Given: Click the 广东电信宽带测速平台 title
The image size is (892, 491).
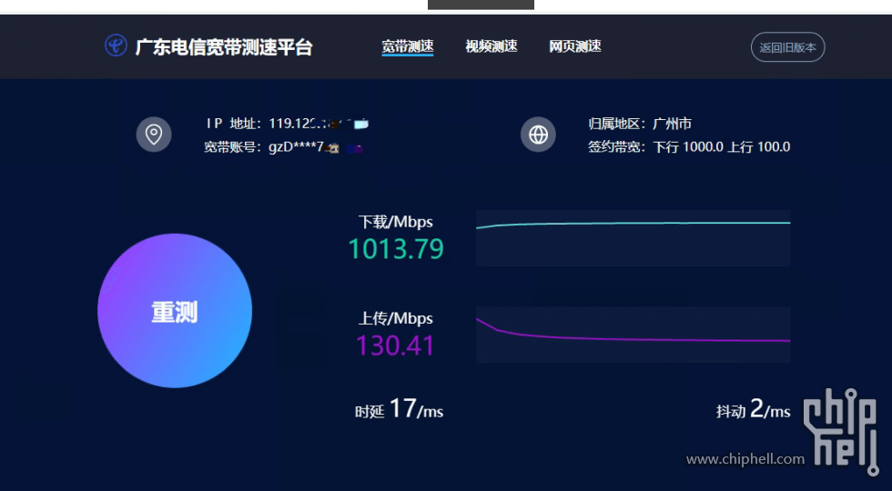Looking at the screenshot, I should 224,46.
